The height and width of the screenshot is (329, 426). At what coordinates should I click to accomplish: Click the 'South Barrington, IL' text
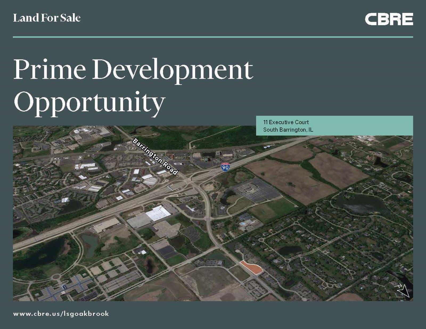pyautogui.click(x=288, y=130)
